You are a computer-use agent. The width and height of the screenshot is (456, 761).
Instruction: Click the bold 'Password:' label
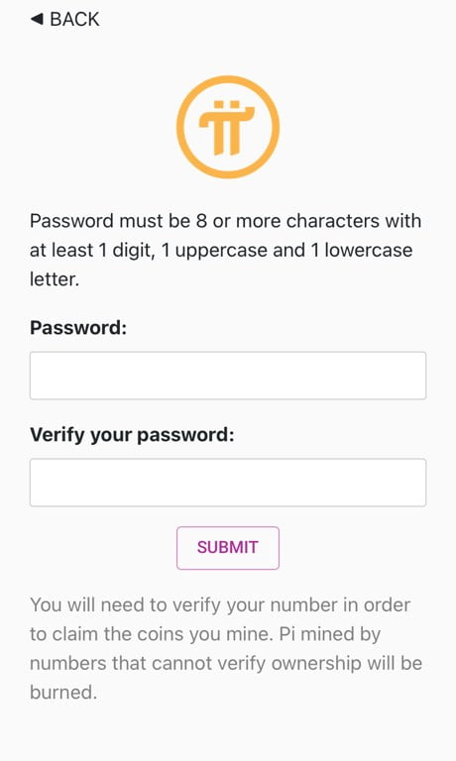78,328
